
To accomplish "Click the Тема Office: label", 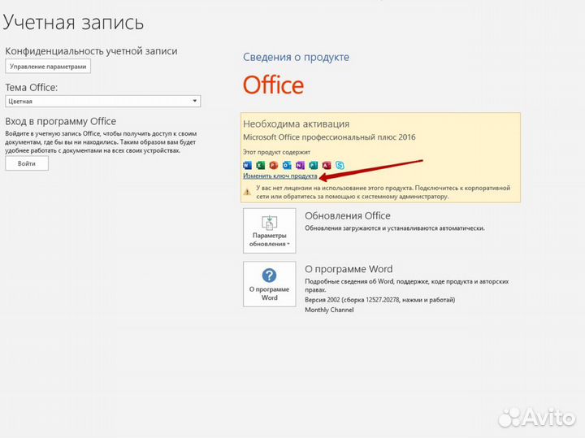I will point(32,87).
